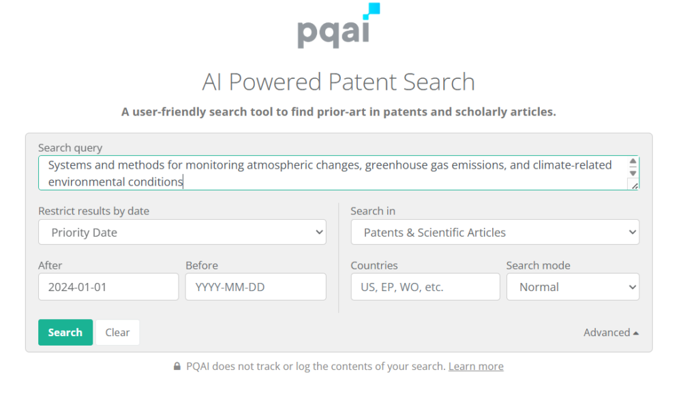
Task: Click the After date field showing 2024-01-01
Action: click(x=108, y=286)
